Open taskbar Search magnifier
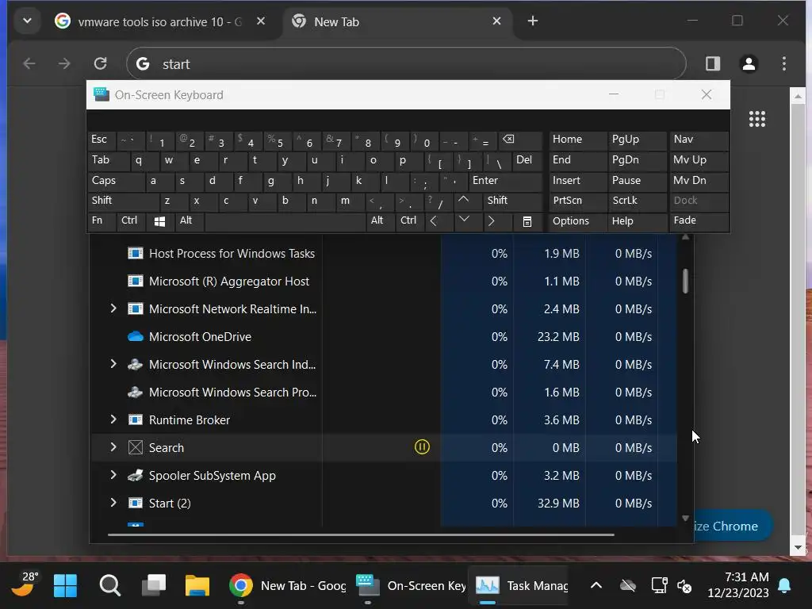The width and height of the screenshot is (812, 609). tap(109, 586)
